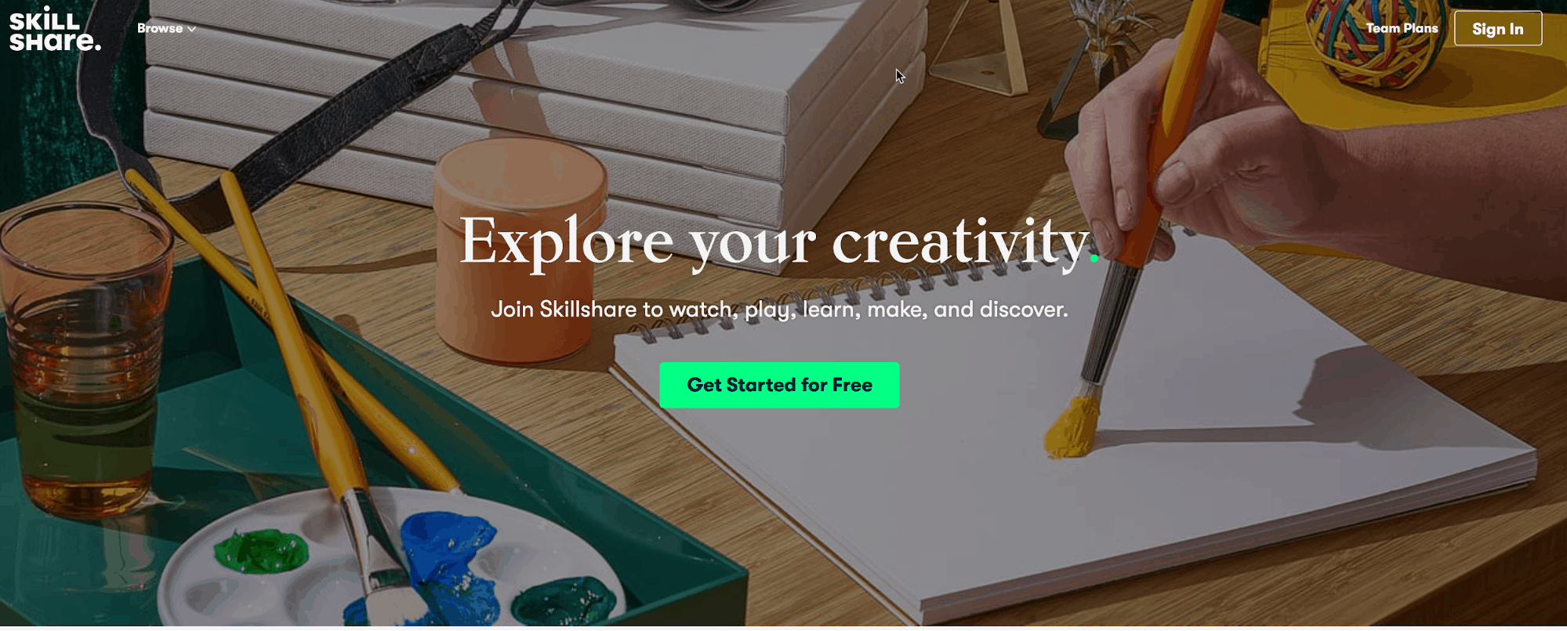Click the Skillshare logo
This screenshot has height=631, width=1567.
(x=55, y=29)
